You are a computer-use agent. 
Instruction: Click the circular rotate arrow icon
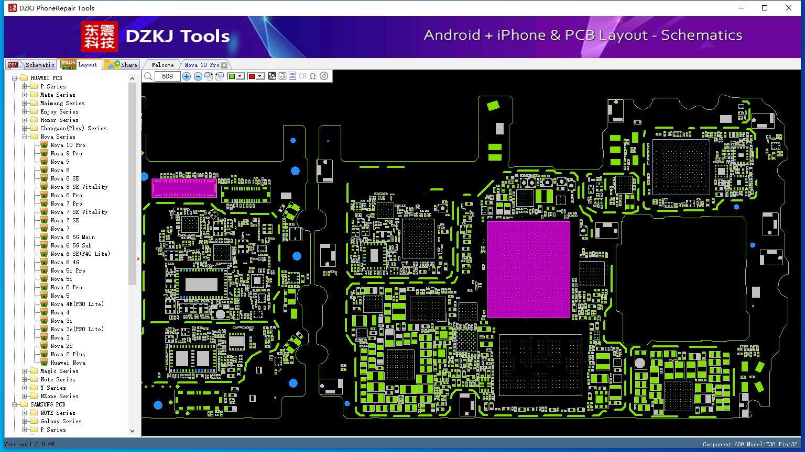click(x=324, y=76)
